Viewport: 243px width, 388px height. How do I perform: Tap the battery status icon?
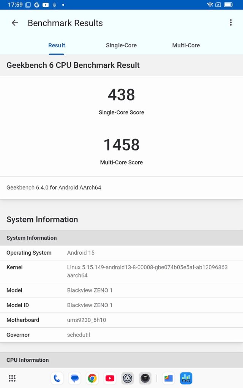(228, 5)
